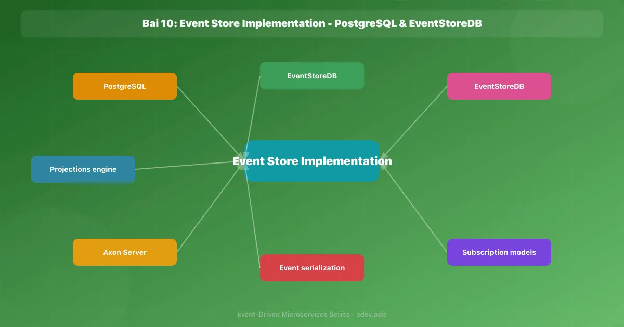624x327 pixels.
Task: Click the Projections engine node
Action: 83,169
